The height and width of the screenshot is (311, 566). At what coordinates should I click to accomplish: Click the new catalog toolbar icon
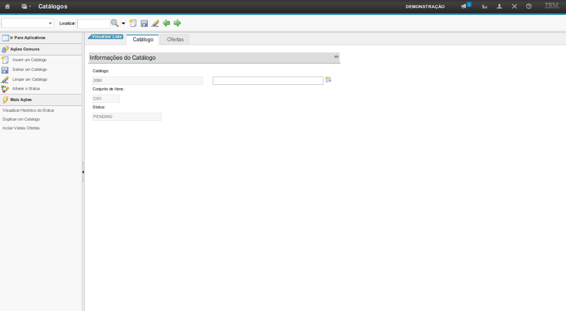tap(132, 23)
